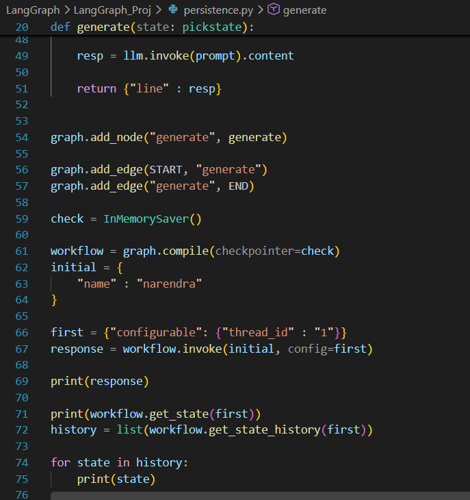
Task: Click .content attribute on line 49
Action: [267, 55]
